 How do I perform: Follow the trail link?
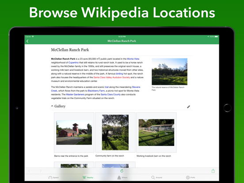click(x=107, y=87)
